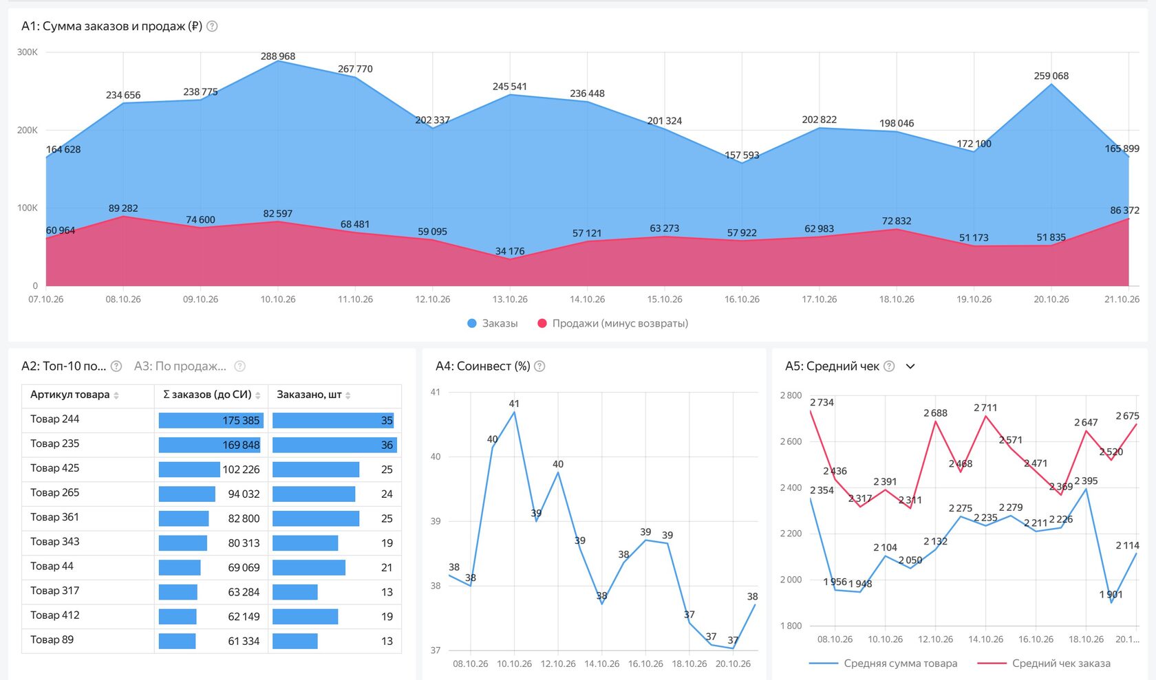Toggle Средний чек заказа legend series
Screen dimensions: 1156x680
click(1044, 663)
